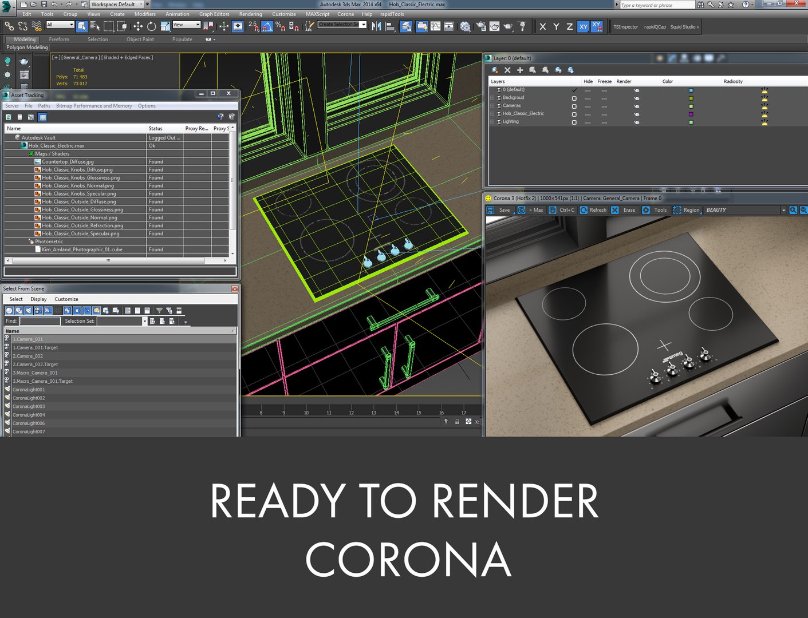
Task: Add selection to layer with plus icon
Action: point(520,70)
